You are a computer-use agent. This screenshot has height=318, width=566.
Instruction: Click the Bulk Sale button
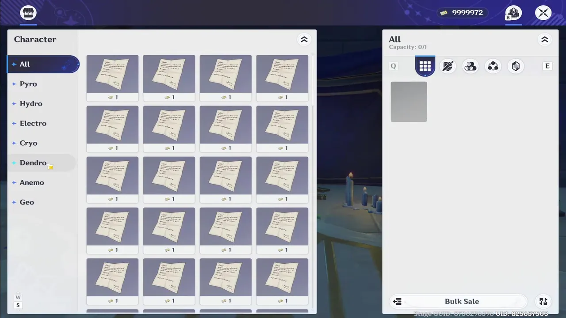pos(458,301)
